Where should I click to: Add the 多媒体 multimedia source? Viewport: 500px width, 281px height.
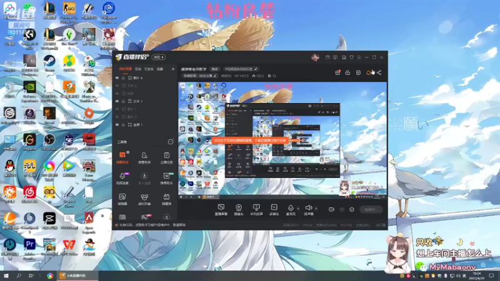(274, 210)
